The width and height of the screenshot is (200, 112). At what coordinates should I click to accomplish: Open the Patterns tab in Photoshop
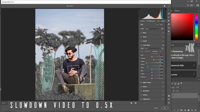pos(177,11)
